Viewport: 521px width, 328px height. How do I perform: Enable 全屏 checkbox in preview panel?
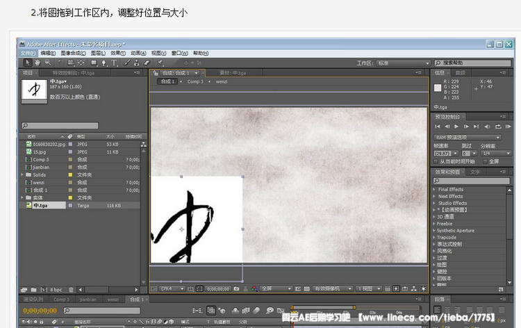coord(485,161)
